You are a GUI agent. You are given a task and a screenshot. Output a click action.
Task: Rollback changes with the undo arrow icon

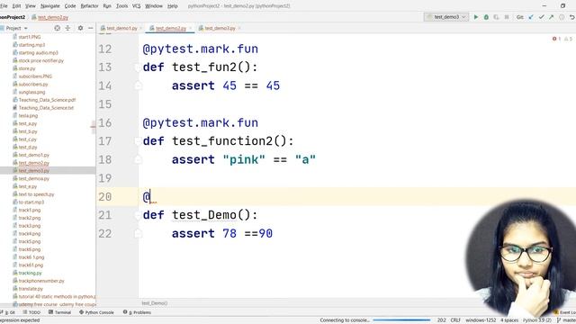pyautogui.click(x=572, y=17)
